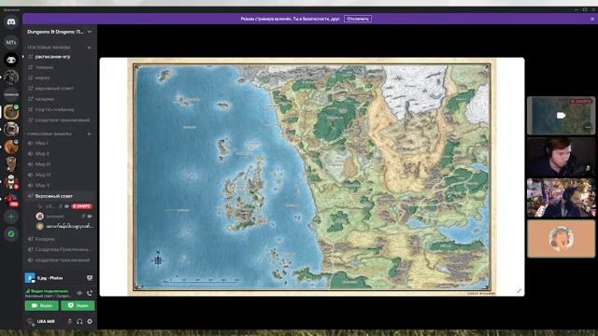Join the Мир II voice channel
The height and width of the screenshot is (336, 598).
[x=60, y=154]
